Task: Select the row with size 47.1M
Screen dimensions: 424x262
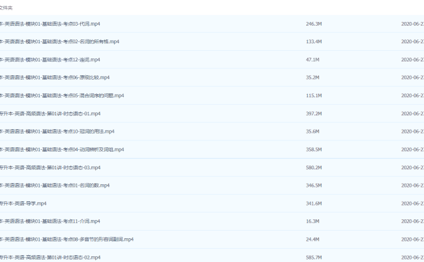Action: coord(312,60)
